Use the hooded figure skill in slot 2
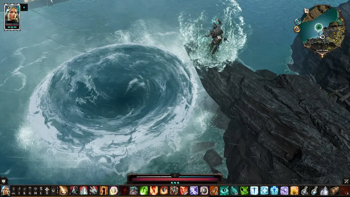 tap(73, 191)
